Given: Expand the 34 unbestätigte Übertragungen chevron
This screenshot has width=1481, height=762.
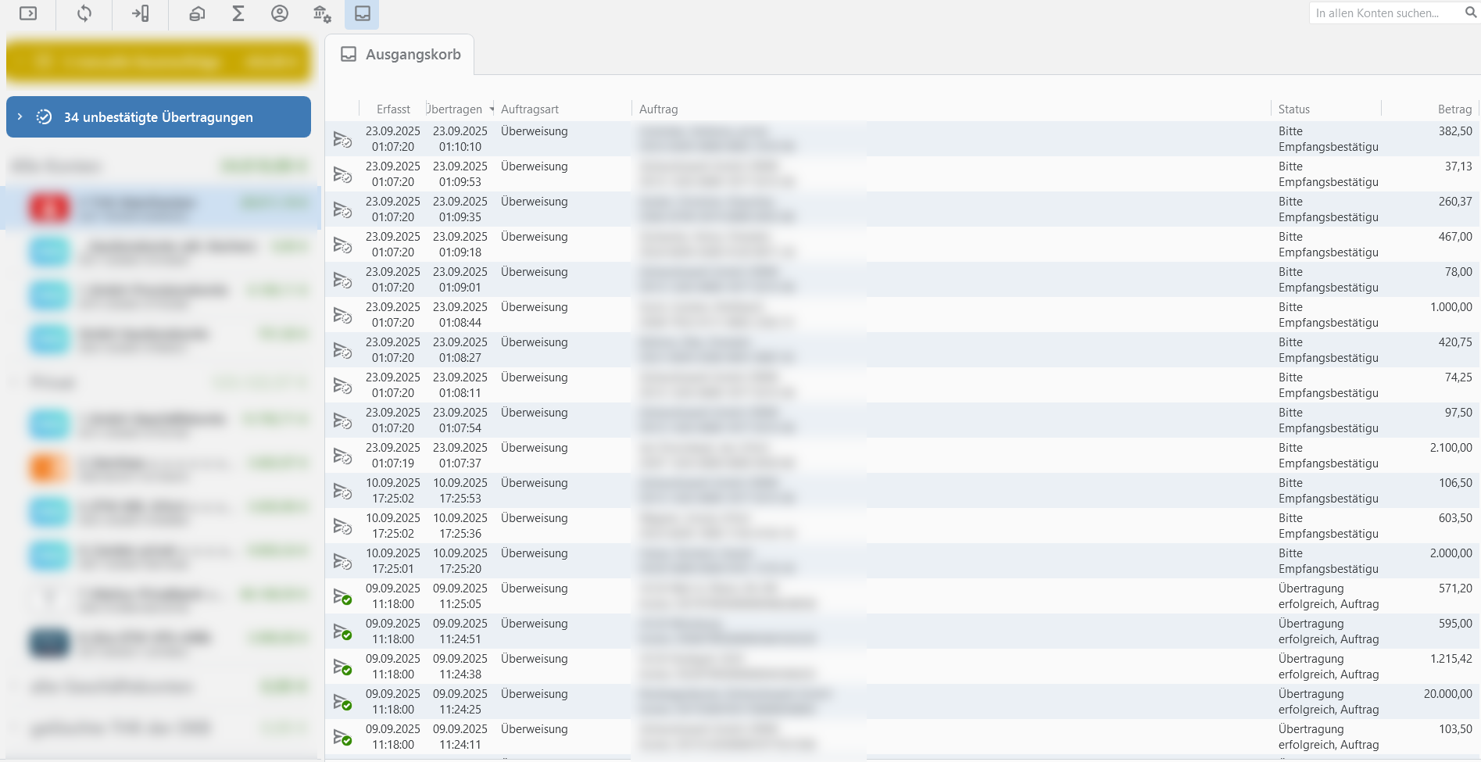Looking at the screenshot, I should 20,116.
